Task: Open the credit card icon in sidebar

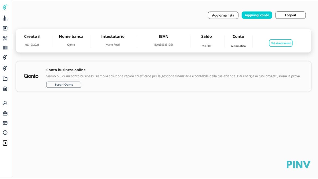Action: [x=5, y=123]
